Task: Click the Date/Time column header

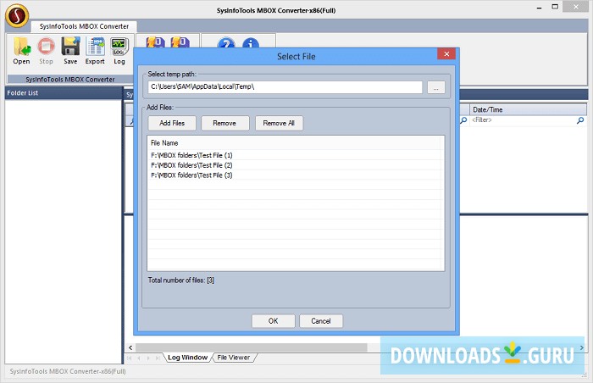Action: point(528,110)
